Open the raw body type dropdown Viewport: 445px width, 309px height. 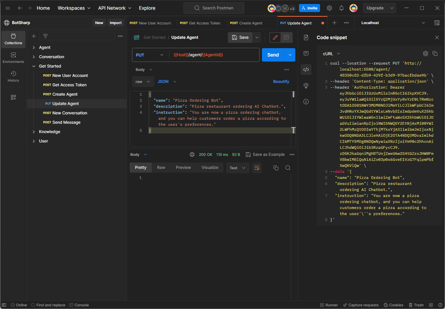[x=143, y=82]
